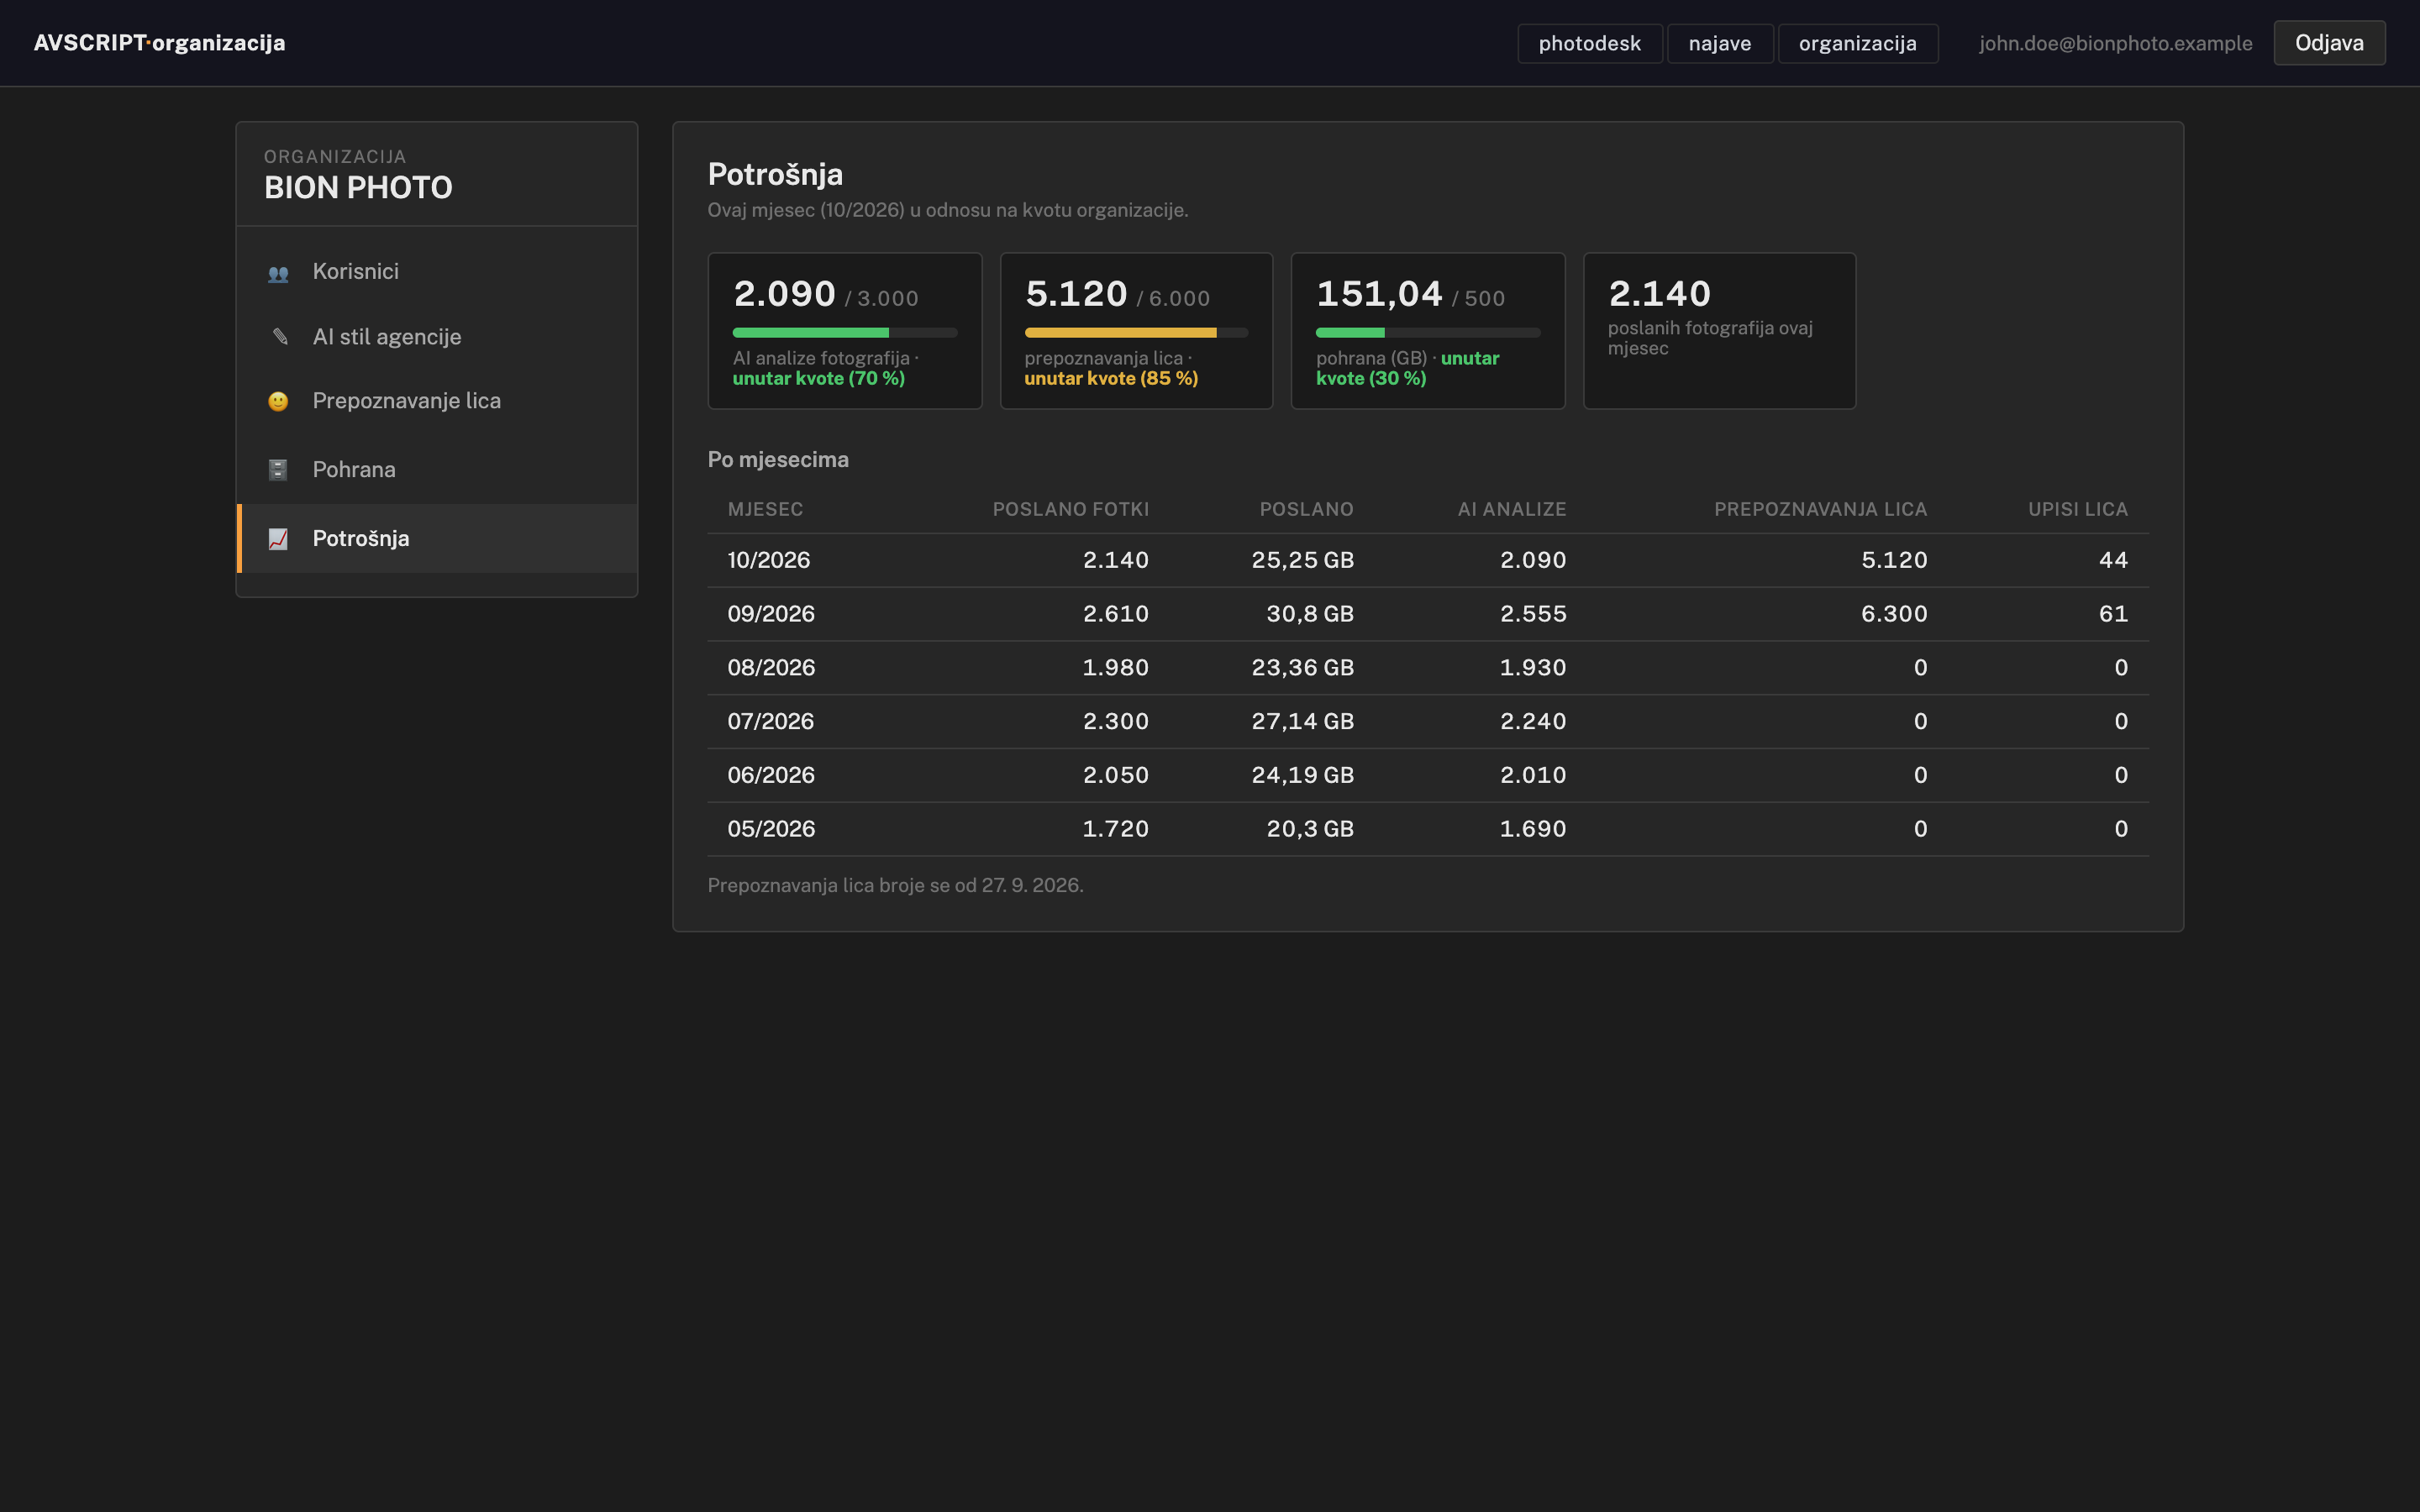Click the 30,8 GB value
The image size is (2420, 1512).
(1309, 614)
